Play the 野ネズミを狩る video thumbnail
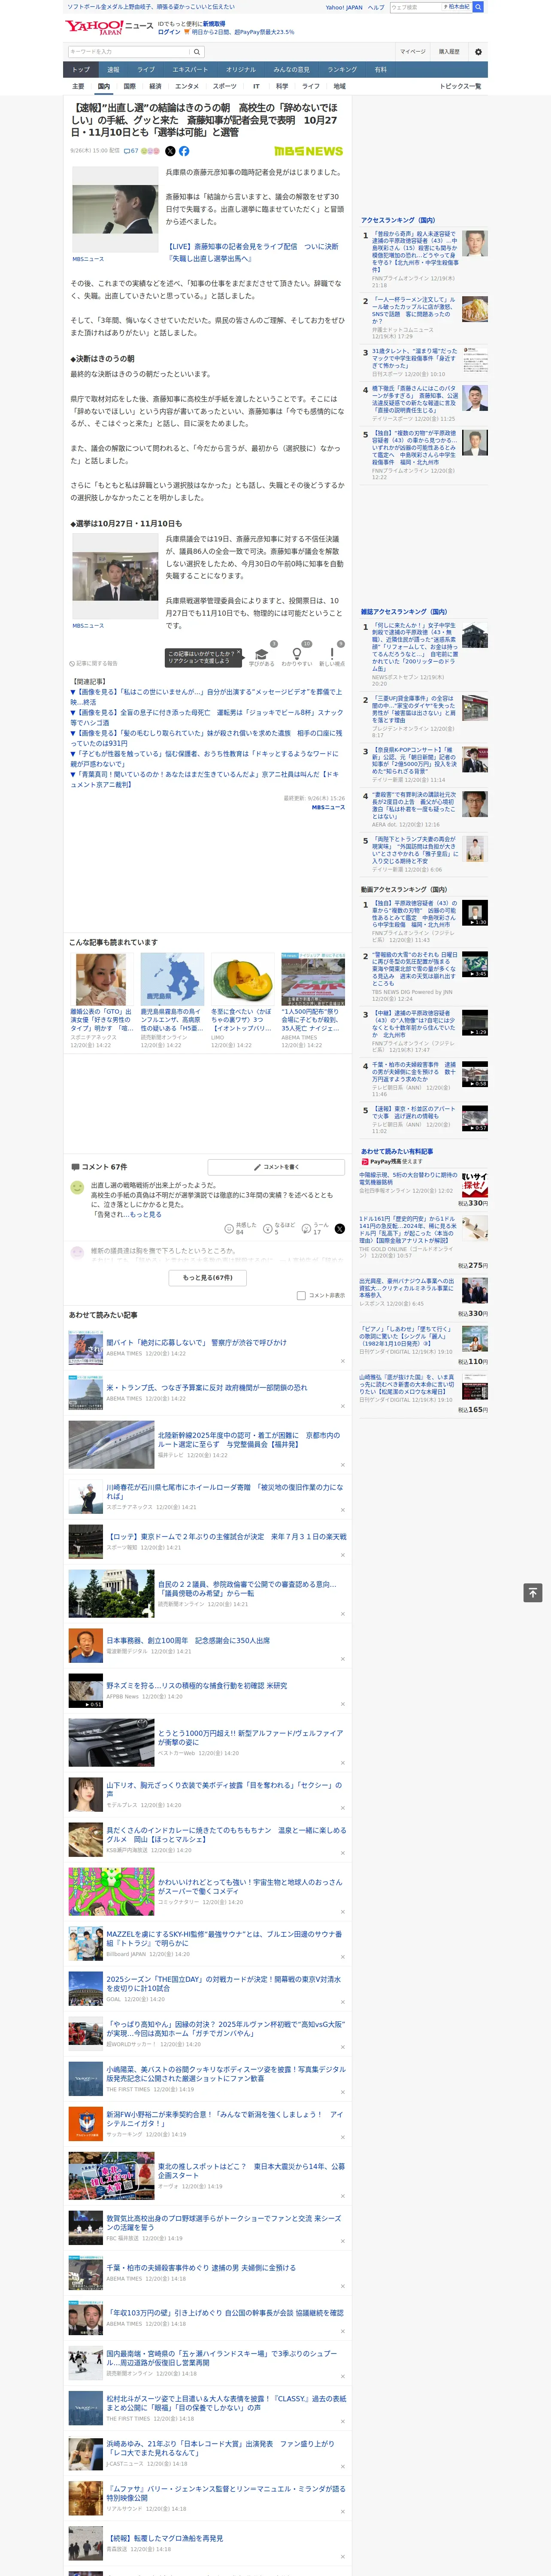Image resolution: width=551 pixels, height=2576 pixels. (x=86, y=1692)
